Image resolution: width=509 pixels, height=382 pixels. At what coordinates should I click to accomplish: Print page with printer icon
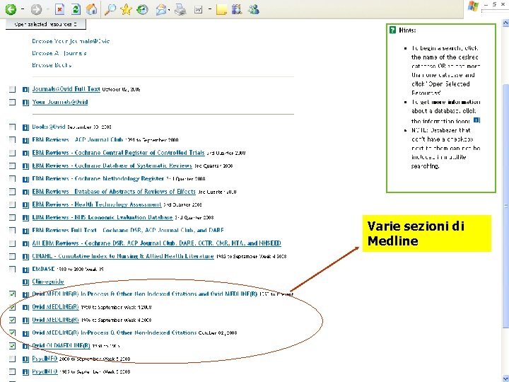pyautogui.click(x=180, y=10)
